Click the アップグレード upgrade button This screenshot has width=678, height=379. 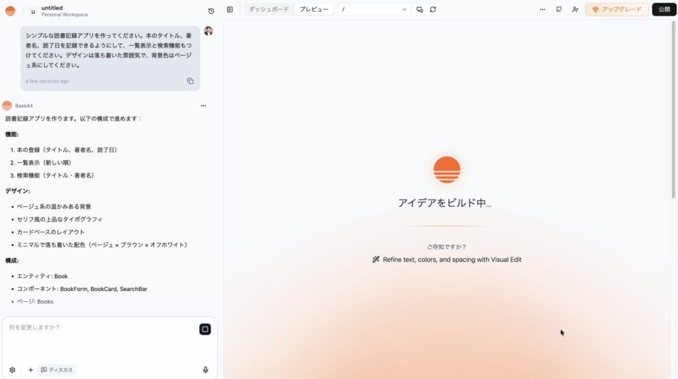pos(616,10)
